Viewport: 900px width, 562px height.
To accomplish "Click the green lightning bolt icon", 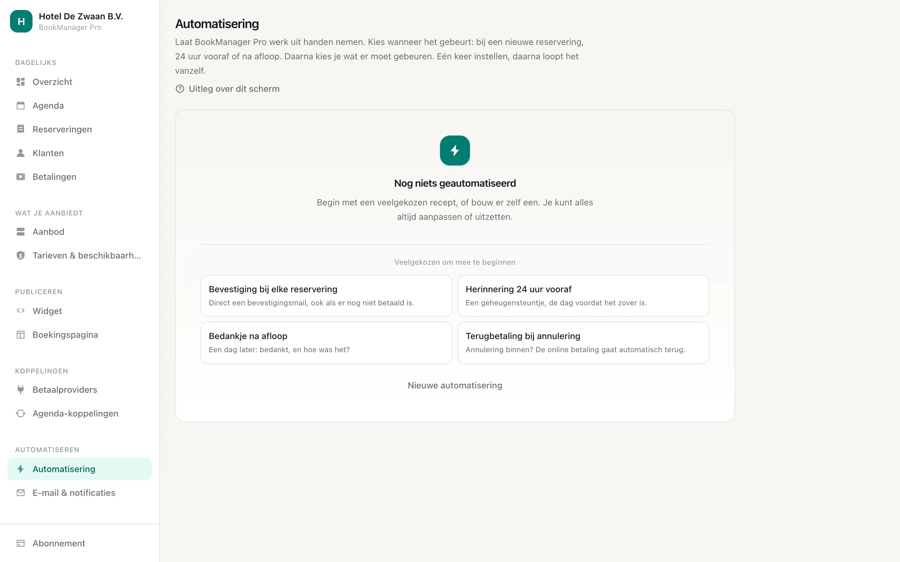I will (455, 150).
